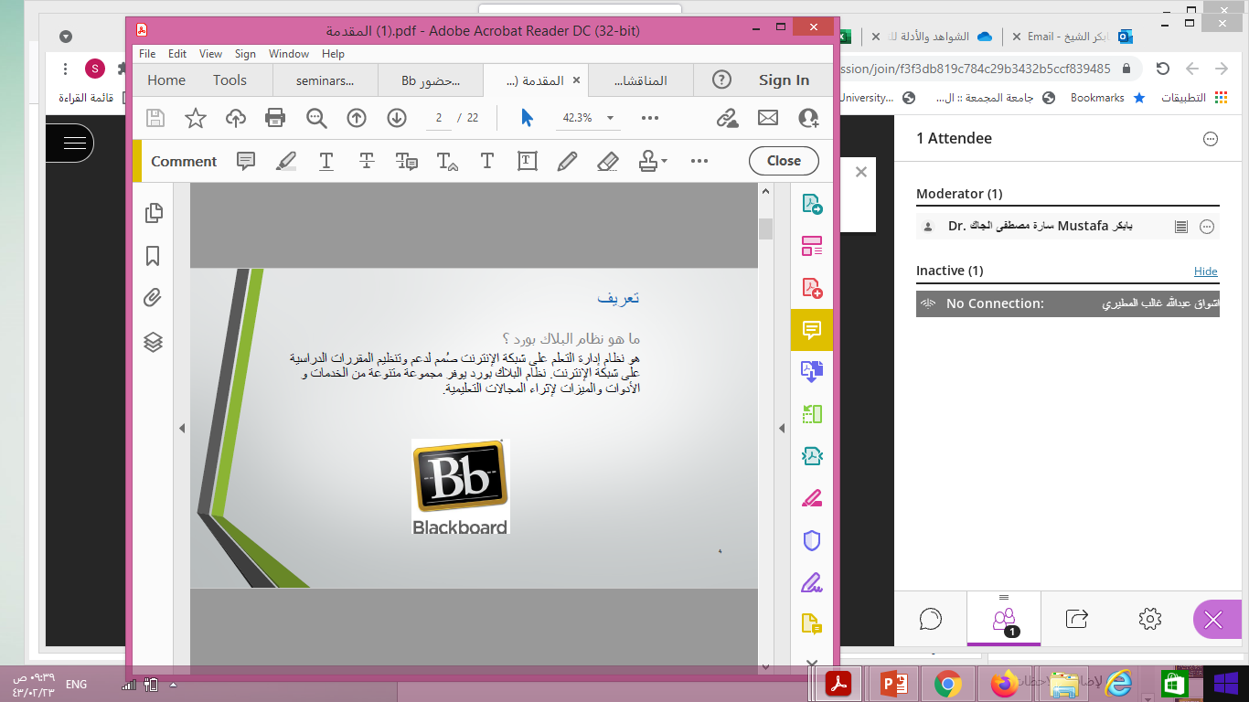This screenshot has width=1249, height=702.
Task: Open the View menu
Action: coord(211,54)
